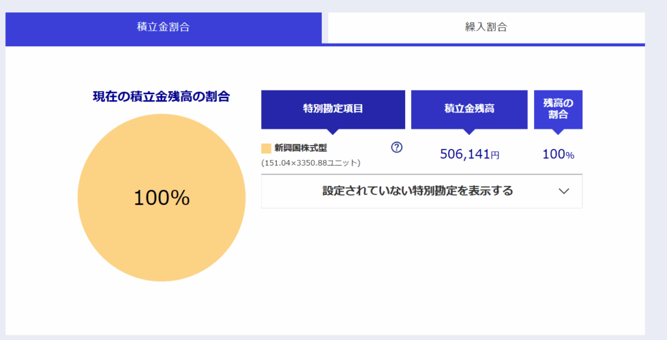Click the 現在の積立金残高の割合 heading
Image resolution: width=667 pixels, height=340 pixels.
click(x=162, y=97)
